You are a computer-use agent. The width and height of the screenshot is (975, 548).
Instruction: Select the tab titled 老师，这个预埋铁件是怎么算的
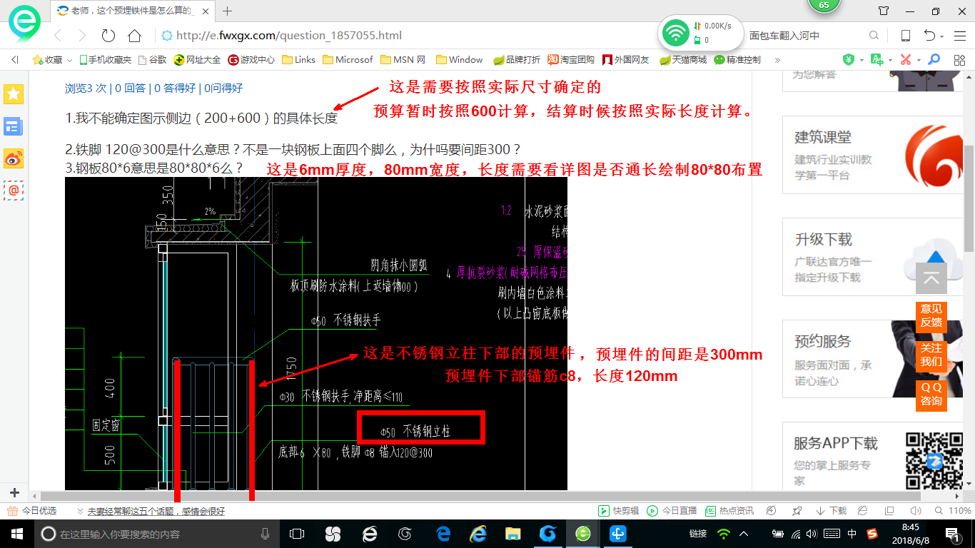pyautogui.click(x=133, y=11)
